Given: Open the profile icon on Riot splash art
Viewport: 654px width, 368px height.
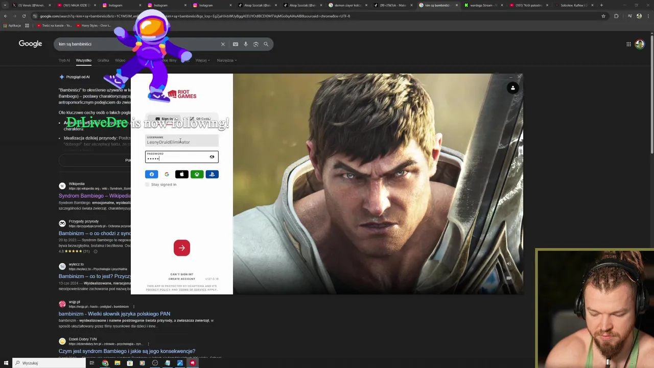Looking at the screenshot, I should (513, 88).
